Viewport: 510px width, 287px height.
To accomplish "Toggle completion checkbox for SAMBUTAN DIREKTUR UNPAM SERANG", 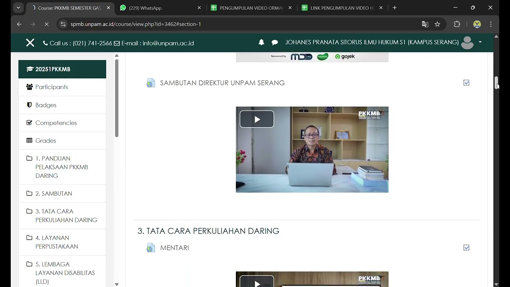I will coord(466,83).
